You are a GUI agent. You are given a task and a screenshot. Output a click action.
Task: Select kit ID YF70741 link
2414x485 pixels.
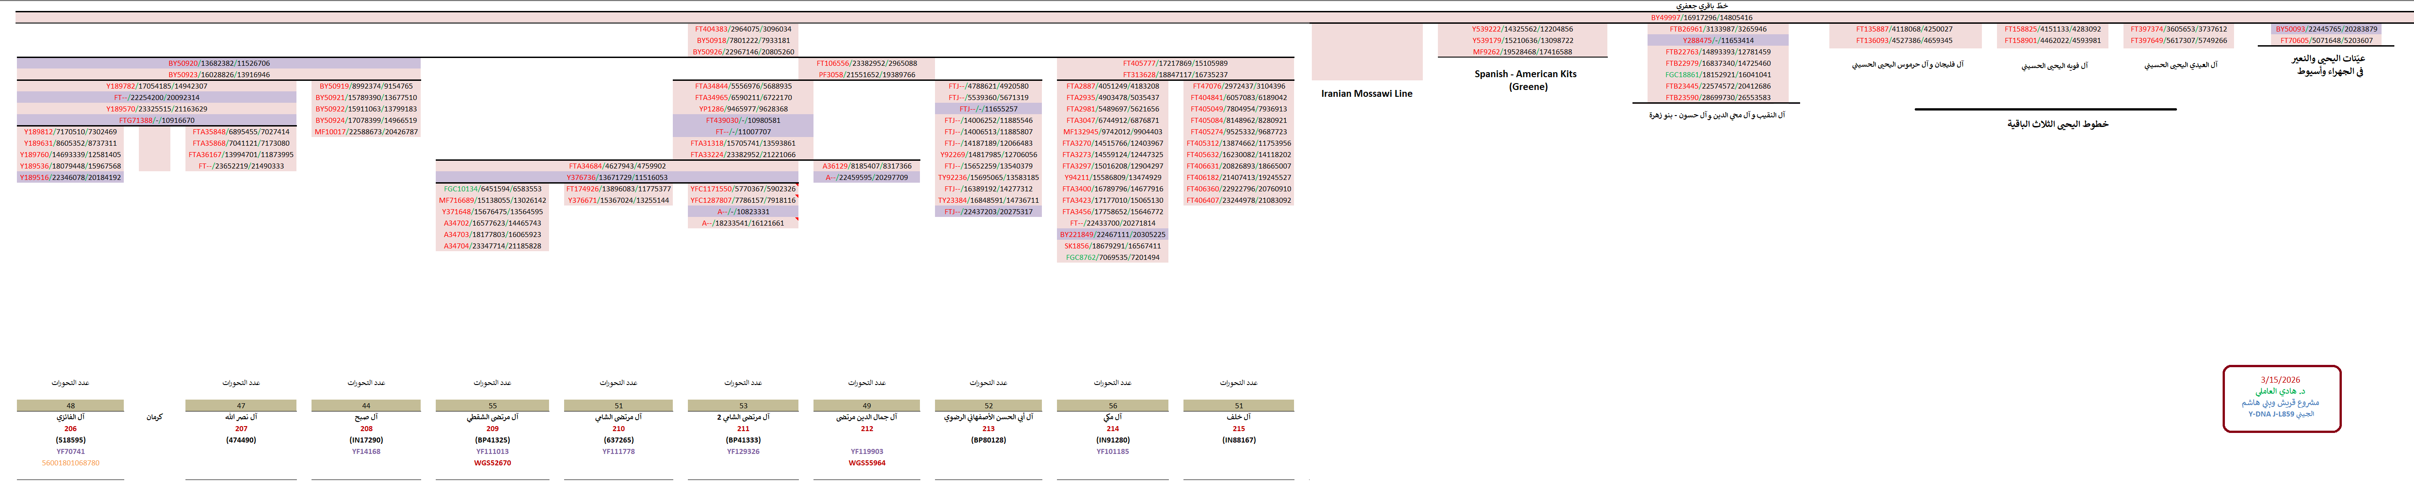point(70,451)
